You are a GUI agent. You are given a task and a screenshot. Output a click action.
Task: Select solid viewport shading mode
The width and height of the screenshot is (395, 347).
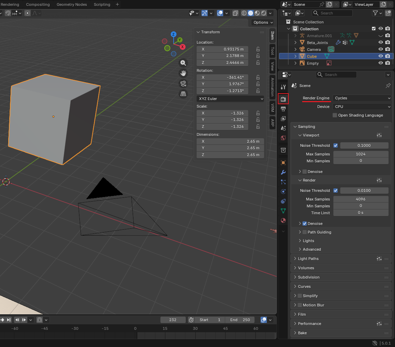point(251,13)
